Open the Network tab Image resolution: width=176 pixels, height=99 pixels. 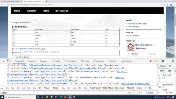[56, 61]
